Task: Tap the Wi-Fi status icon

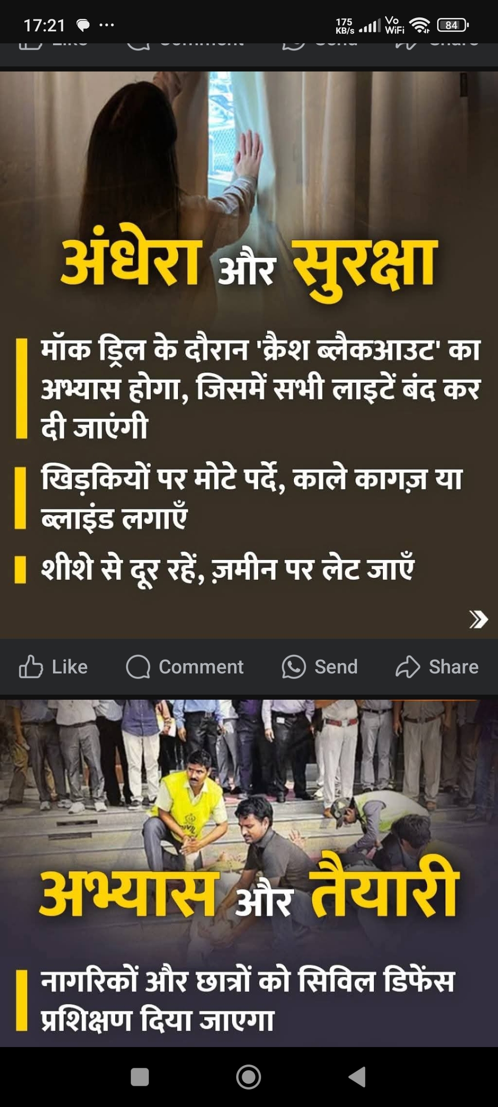Action: [x=420, y=25]
